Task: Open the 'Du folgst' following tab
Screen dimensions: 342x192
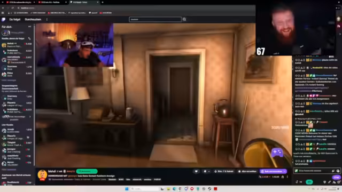Action: click(x=14, y=19)
